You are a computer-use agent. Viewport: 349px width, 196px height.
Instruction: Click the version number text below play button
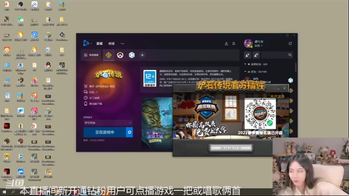(94, 140)
